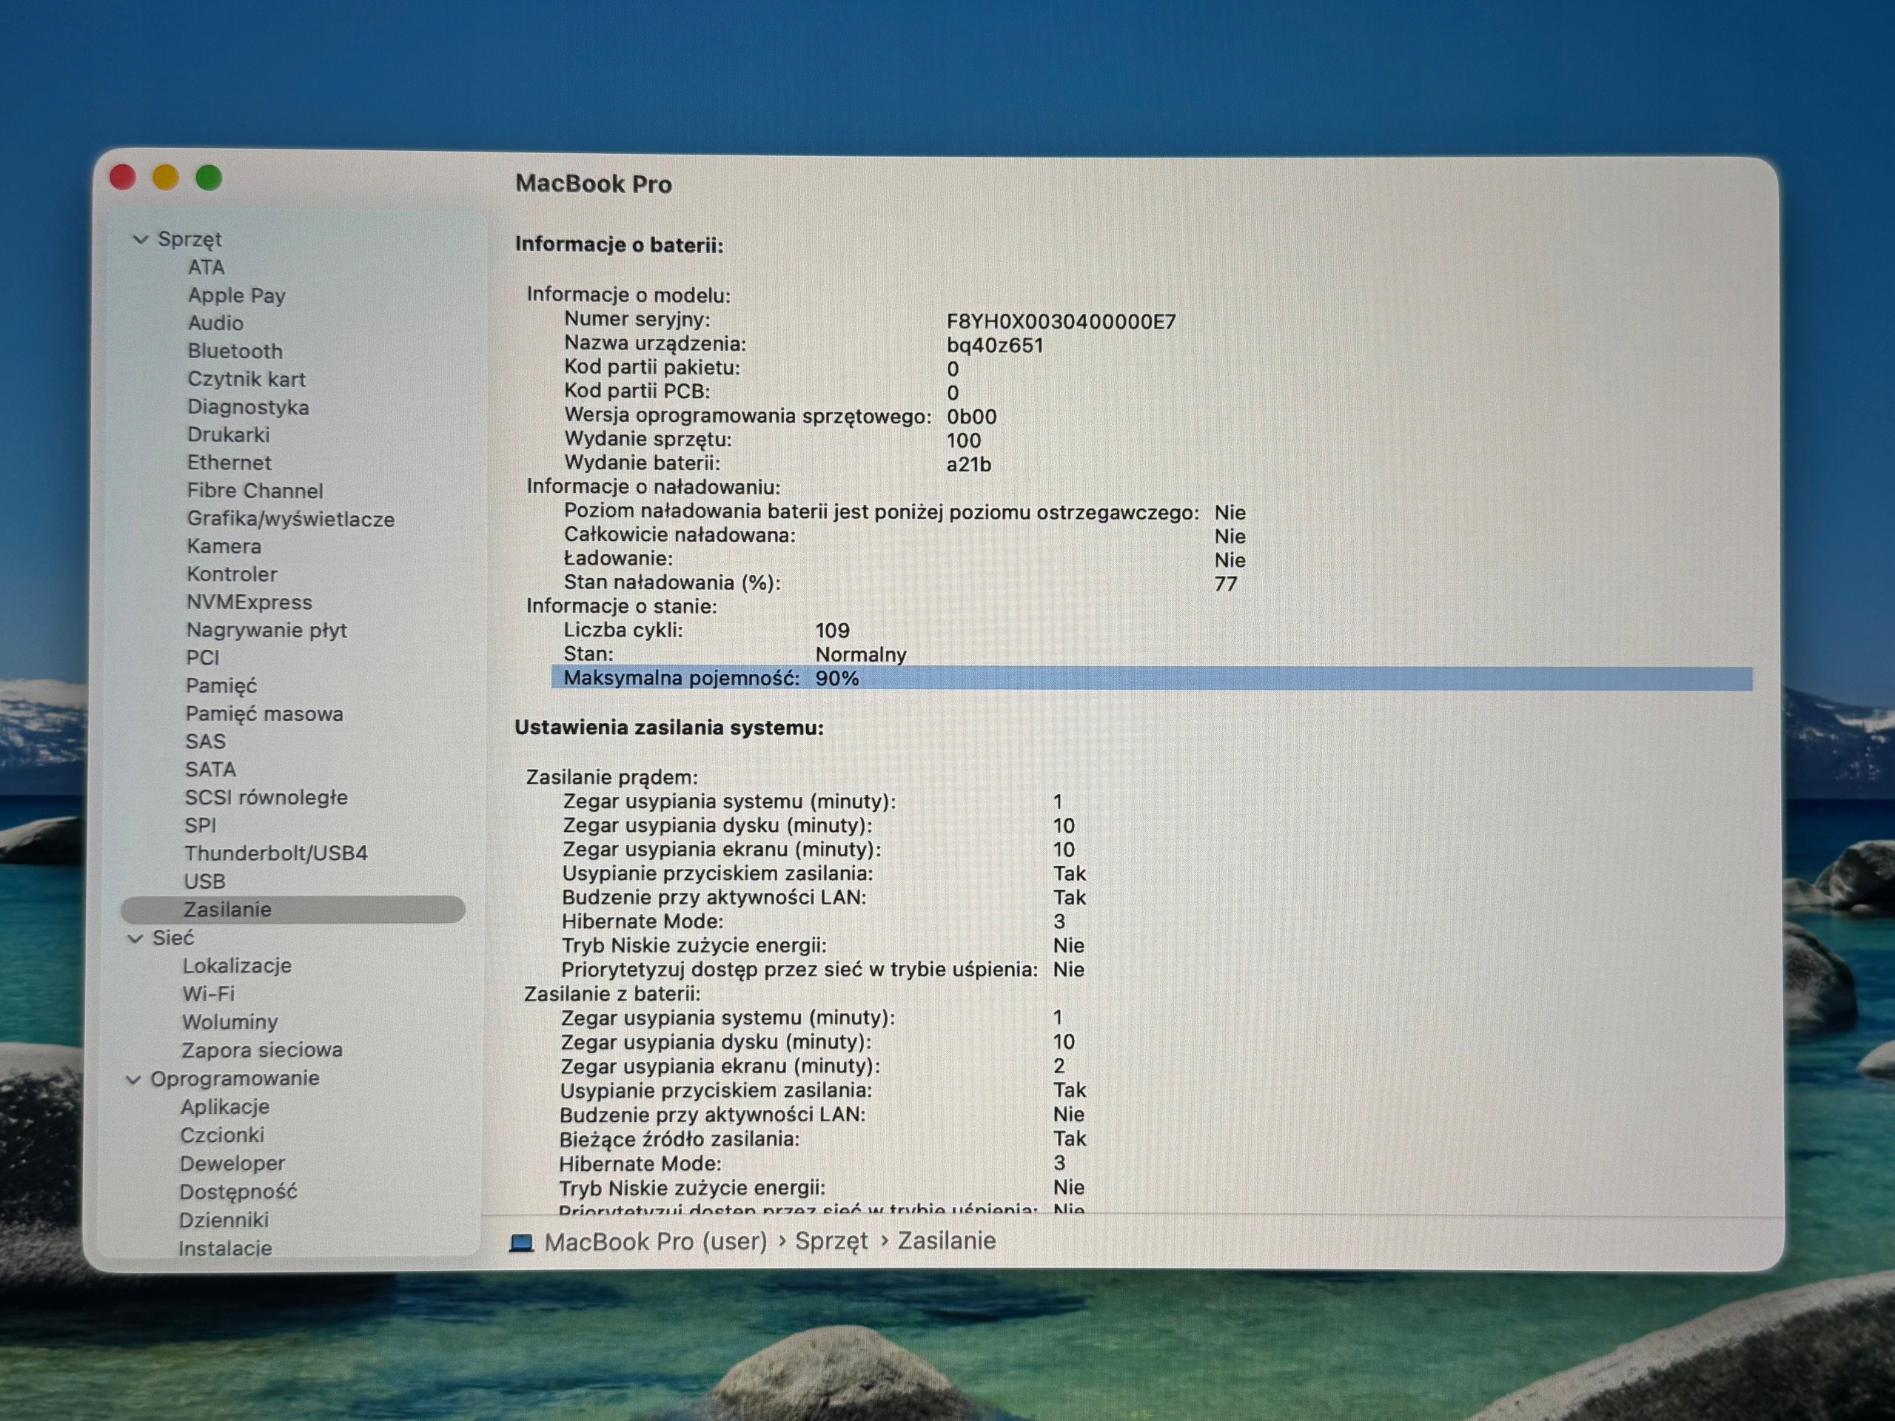Select Fibre Channel in the sidebar
The image size is (1895, 1421).
(255, 491)
